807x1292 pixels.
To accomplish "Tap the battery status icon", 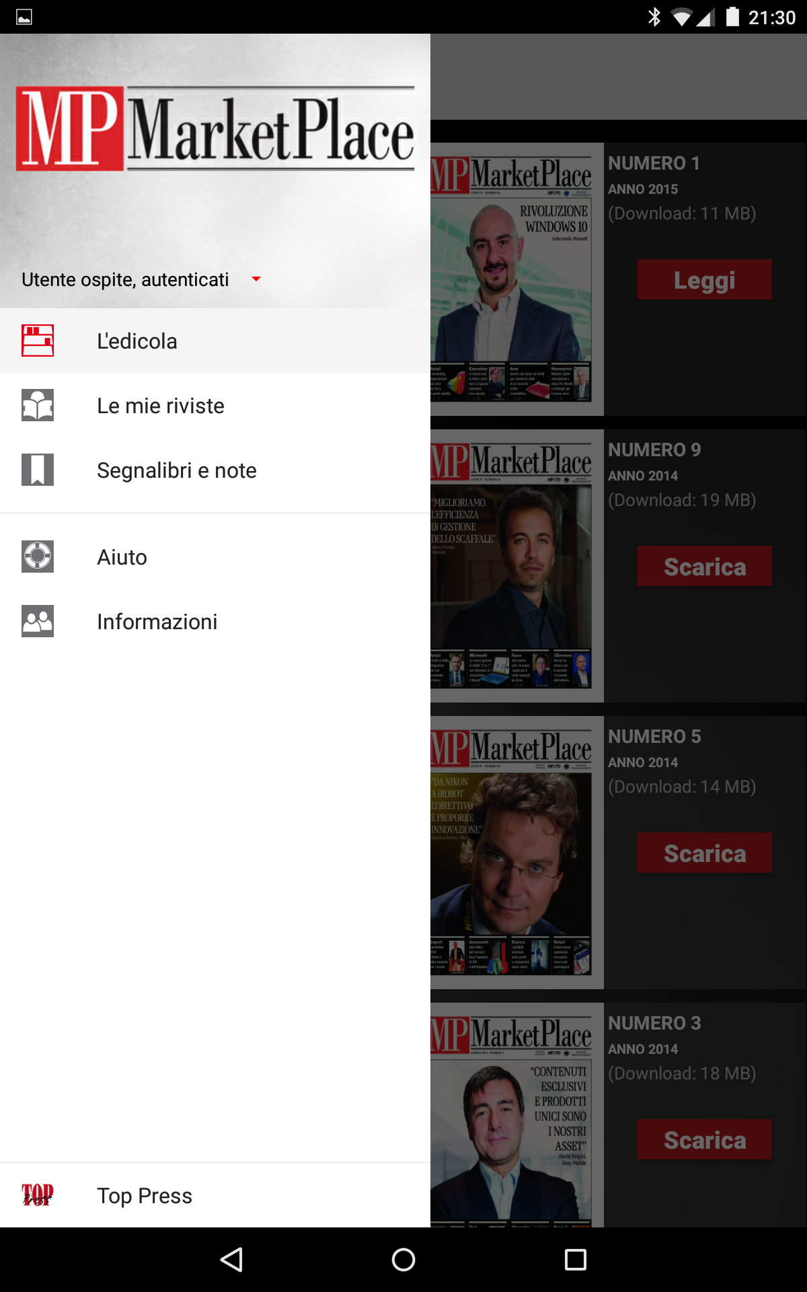I will click(732, 17).
